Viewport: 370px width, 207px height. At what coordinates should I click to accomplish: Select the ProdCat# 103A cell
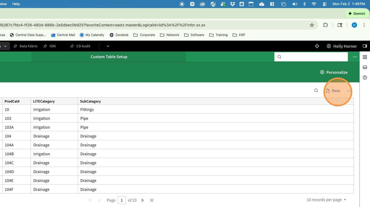[x=16, y=127]
